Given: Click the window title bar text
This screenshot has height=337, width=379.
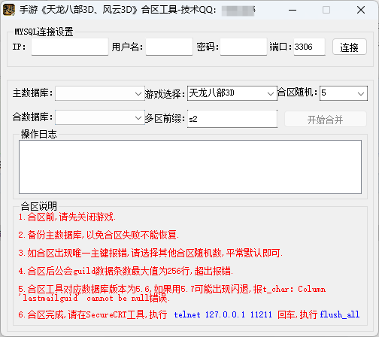Looking at the screenshot, I should pos(118,10).
